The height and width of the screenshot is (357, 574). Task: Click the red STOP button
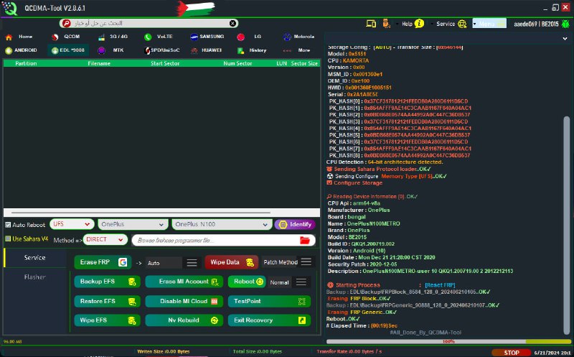[511, 353]
